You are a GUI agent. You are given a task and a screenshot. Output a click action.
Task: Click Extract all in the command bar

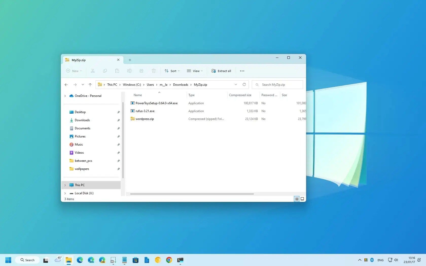(x=221, y=71)
